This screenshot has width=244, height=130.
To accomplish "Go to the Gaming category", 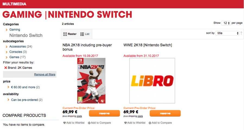I will click(15, 30).
